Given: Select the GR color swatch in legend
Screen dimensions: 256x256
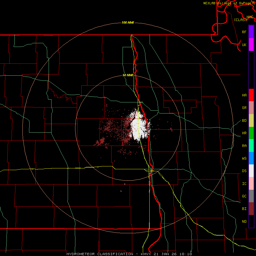Looking at the screenshot, I should point(251,108).
